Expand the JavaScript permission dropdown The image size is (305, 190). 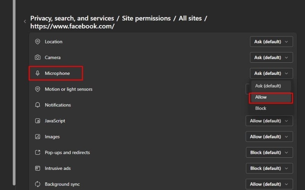pyautogui.click(x=269, y=121)
